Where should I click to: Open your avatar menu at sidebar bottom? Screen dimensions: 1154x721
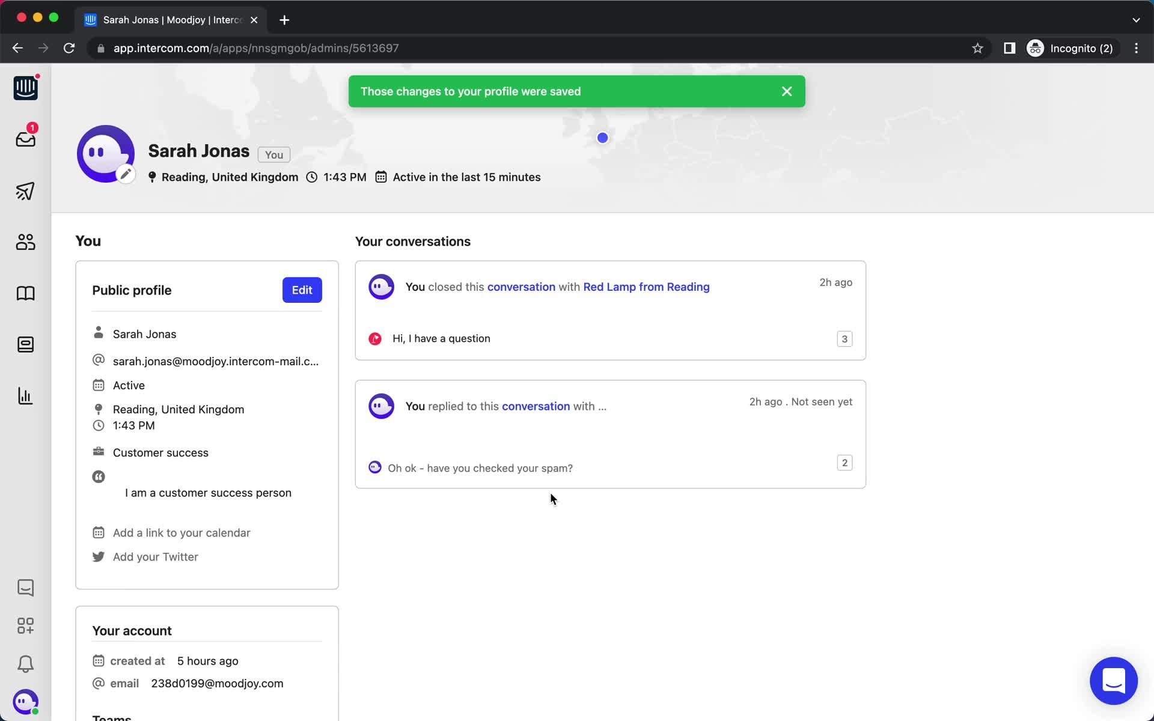click(x=25, y=702)
